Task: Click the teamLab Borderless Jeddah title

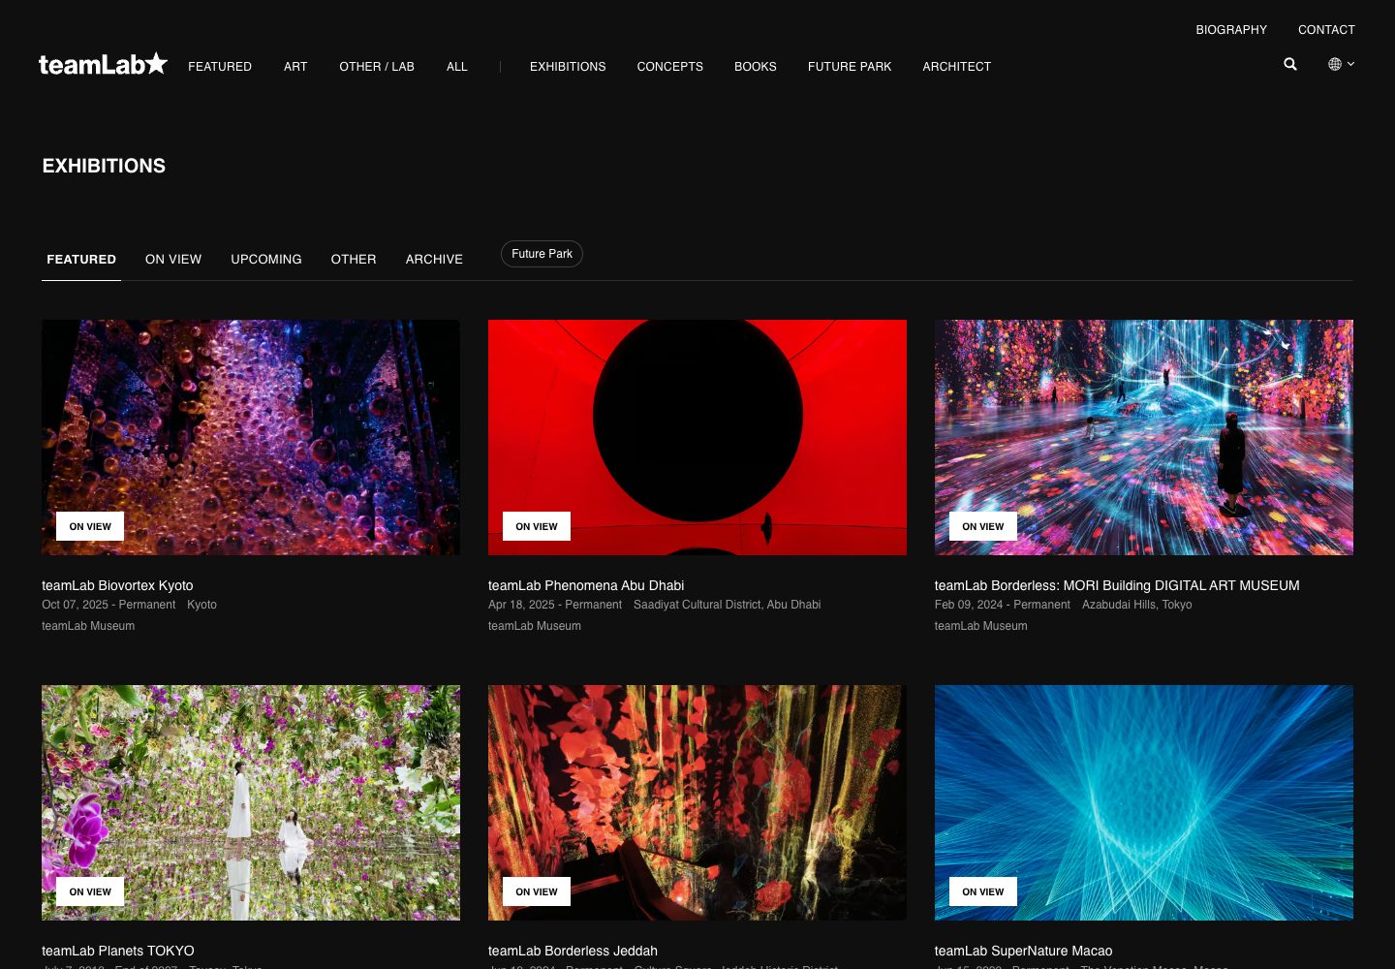Action: 573,951
